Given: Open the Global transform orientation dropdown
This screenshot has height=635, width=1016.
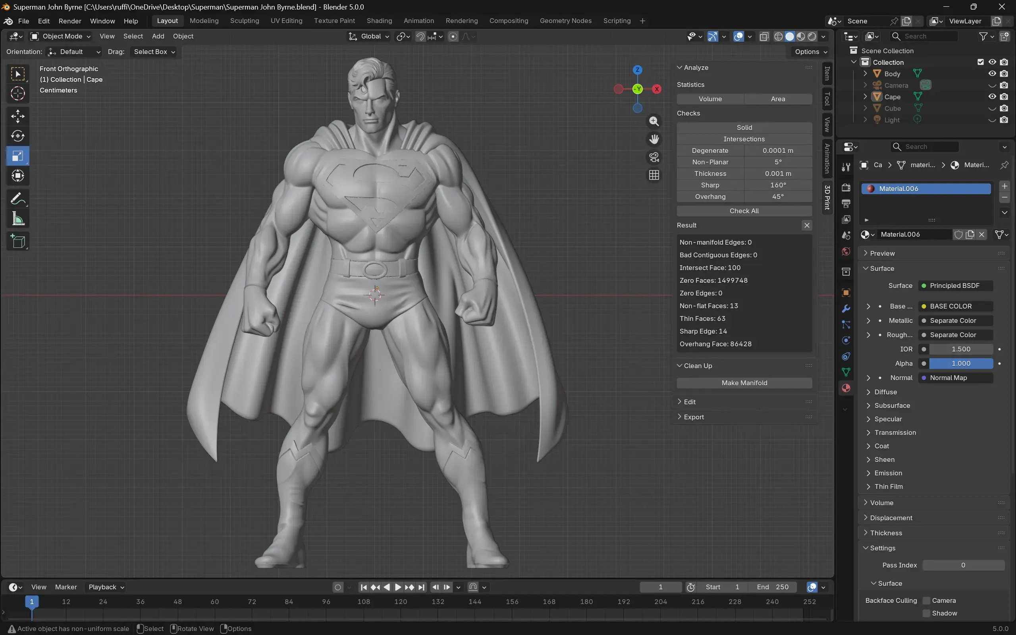Looking at the screenshot, I should [369, 37].
